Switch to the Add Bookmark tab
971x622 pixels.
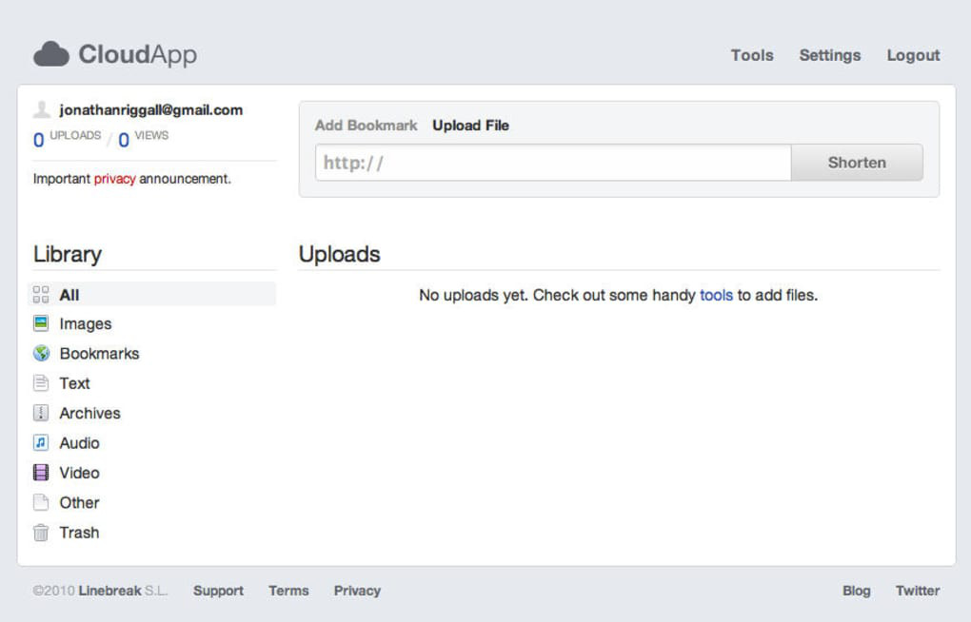coord(366,126)
